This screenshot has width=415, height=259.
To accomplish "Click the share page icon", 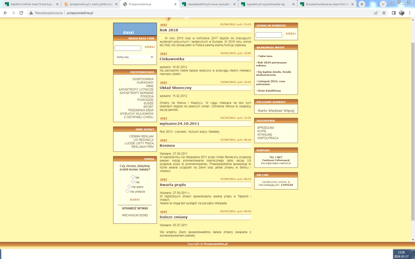I will (x=376, y=13).
